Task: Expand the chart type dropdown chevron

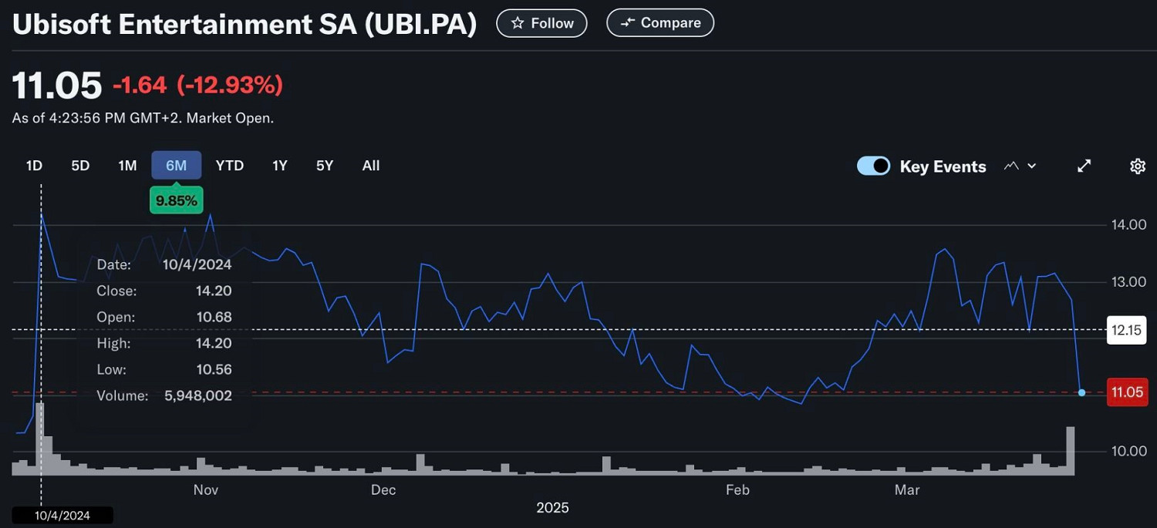Action: coord(1030,165)
